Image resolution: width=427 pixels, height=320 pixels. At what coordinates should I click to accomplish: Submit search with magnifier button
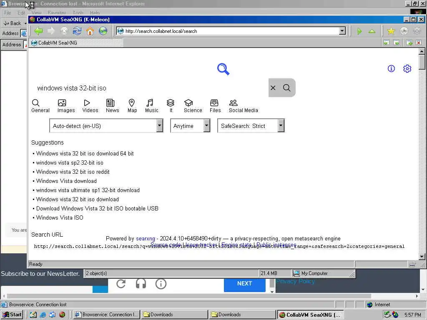(x=286, y=87)
